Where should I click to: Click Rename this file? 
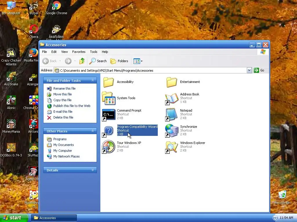61,88
